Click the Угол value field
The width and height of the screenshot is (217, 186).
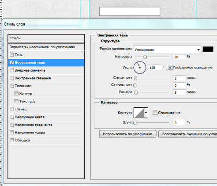coord(155,68)
